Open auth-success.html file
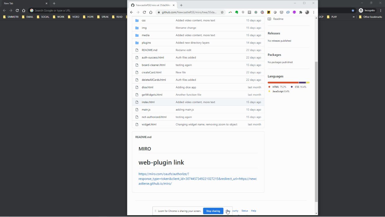Screen dimensions: 385x217 pyautogui.click(x=153, y=58)
